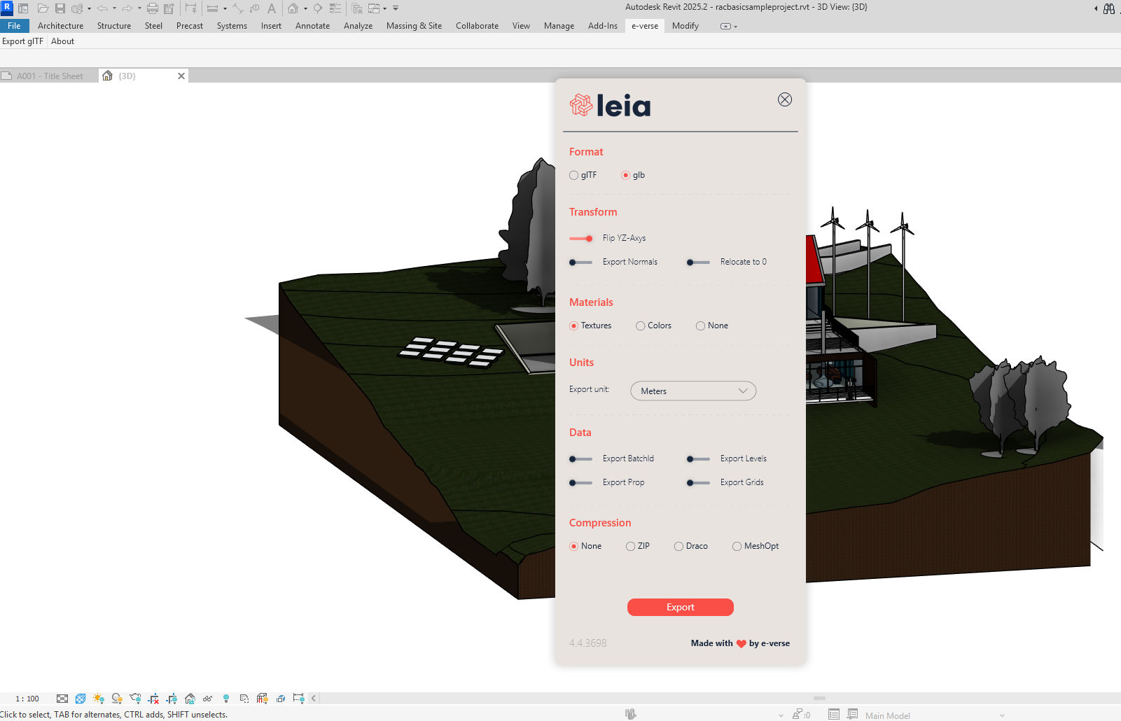Click the Reveal Hidden Elements lightbulb icon

(225, 699)
